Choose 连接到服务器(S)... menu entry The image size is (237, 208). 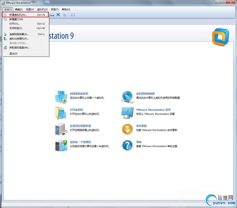point(25,34)
